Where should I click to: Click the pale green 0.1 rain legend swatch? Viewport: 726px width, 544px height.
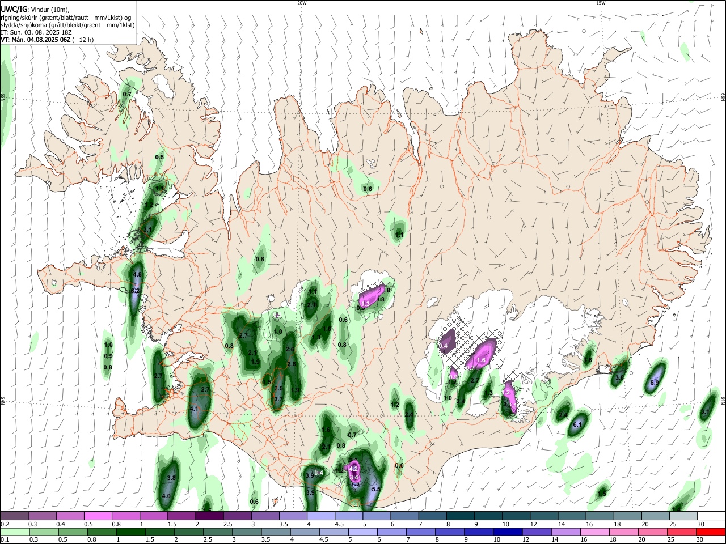click(15, 532)
